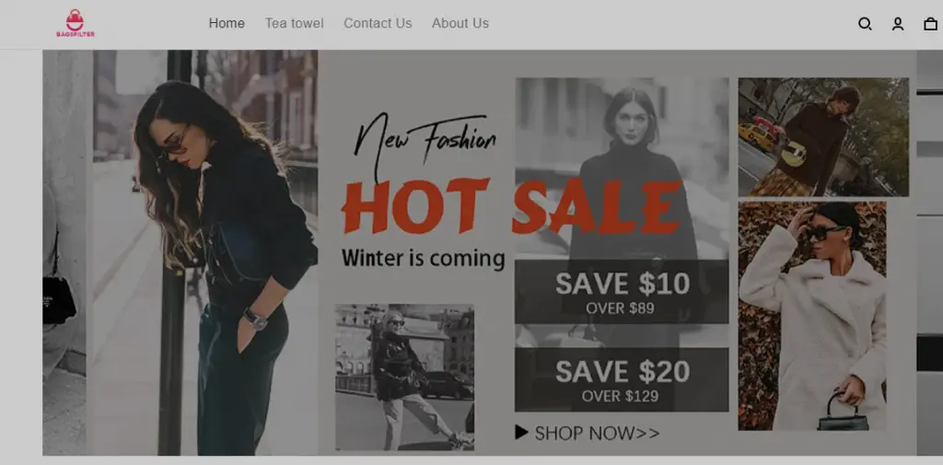Click the Bagsfilter logo
The height and width of the screenshot is (465, 943).
(76, 23)
